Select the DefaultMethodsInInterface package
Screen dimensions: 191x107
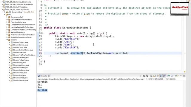point(21,20)
